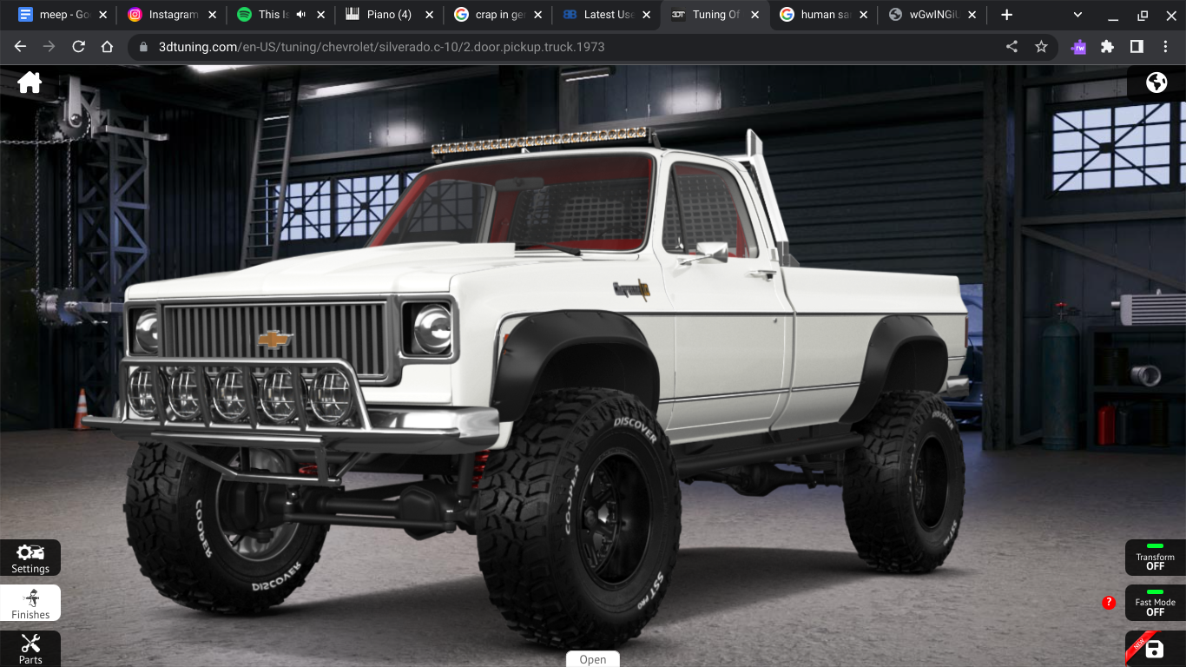Close the Tuning Of tab

(754, 15)
